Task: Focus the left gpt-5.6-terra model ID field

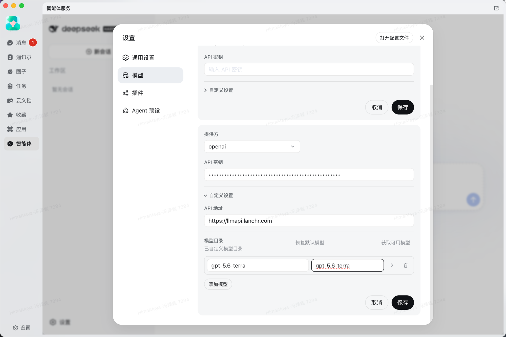Action: point(258,265)
